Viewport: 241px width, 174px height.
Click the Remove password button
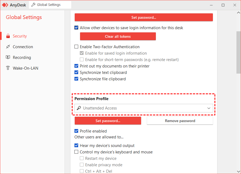coord(180,121)
